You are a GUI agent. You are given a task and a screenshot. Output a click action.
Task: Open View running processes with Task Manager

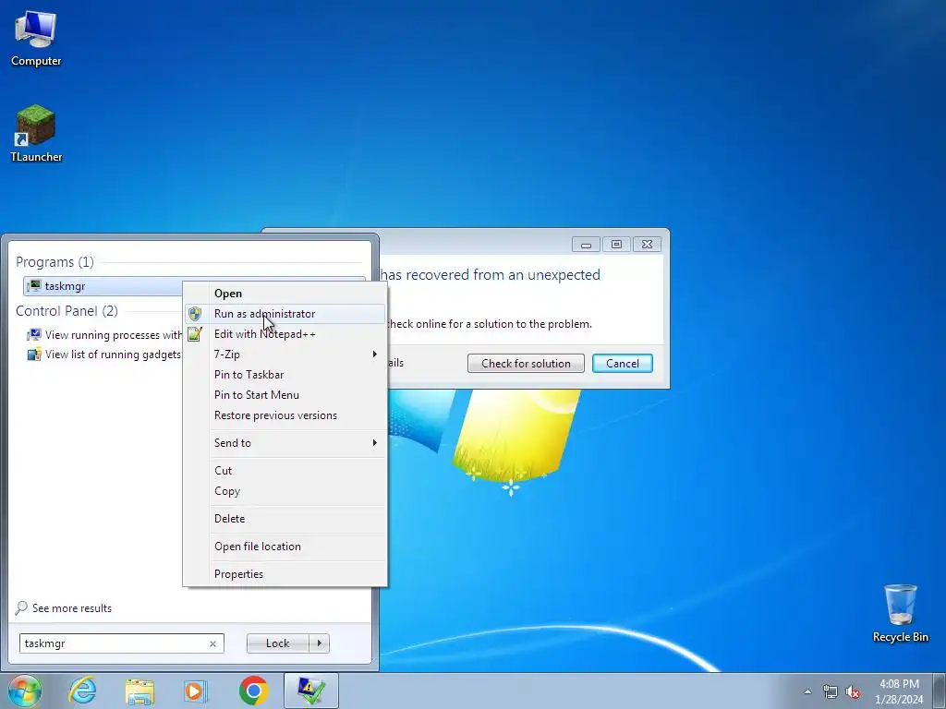(x=104, y=334)
